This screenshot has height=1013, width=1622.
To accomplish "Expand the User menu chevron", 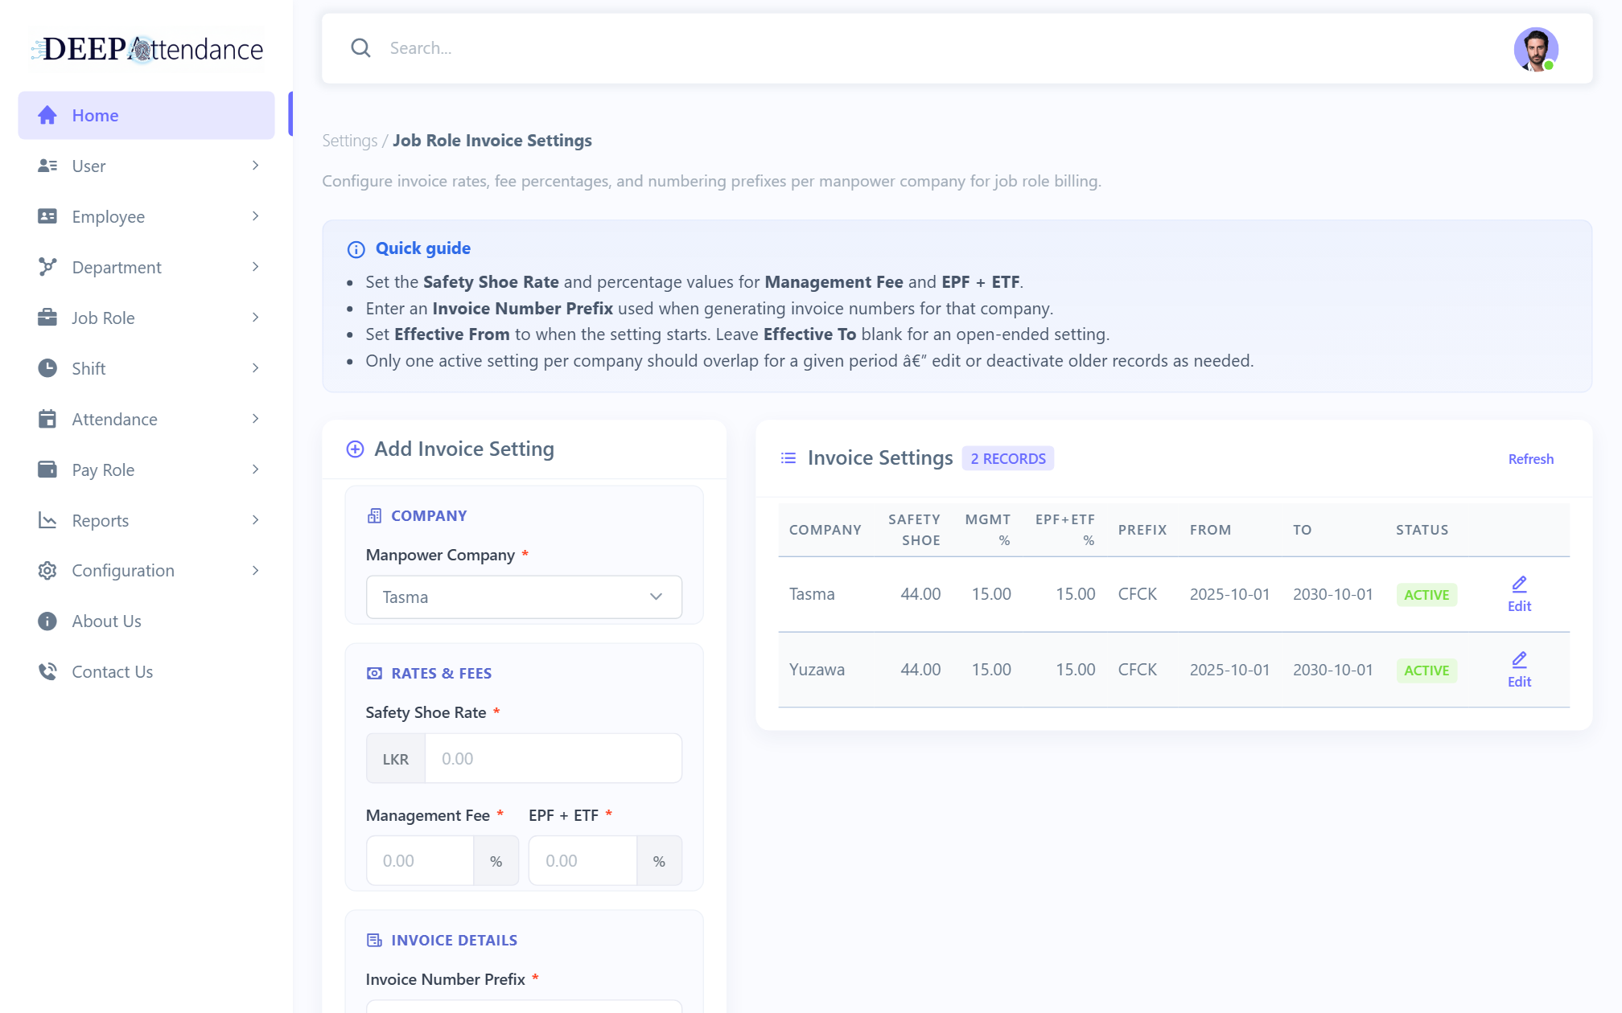I will 256,166.
